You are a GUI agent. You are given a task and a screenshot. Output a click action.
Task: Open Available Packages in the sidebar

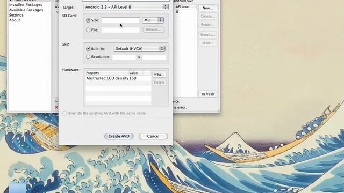[26, 10]
